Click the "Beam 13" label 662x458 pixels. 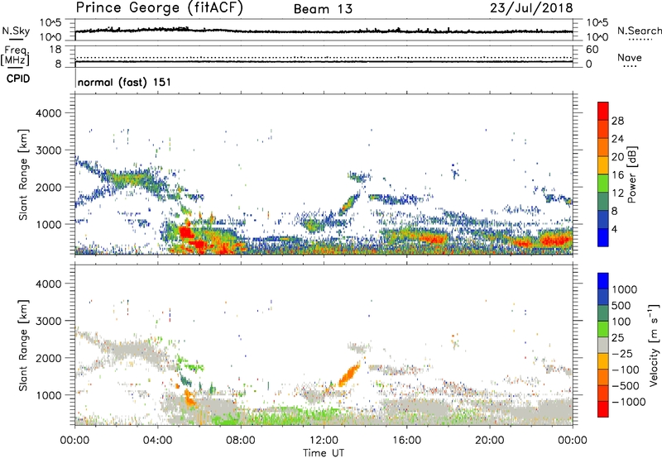tap(323, 9)
